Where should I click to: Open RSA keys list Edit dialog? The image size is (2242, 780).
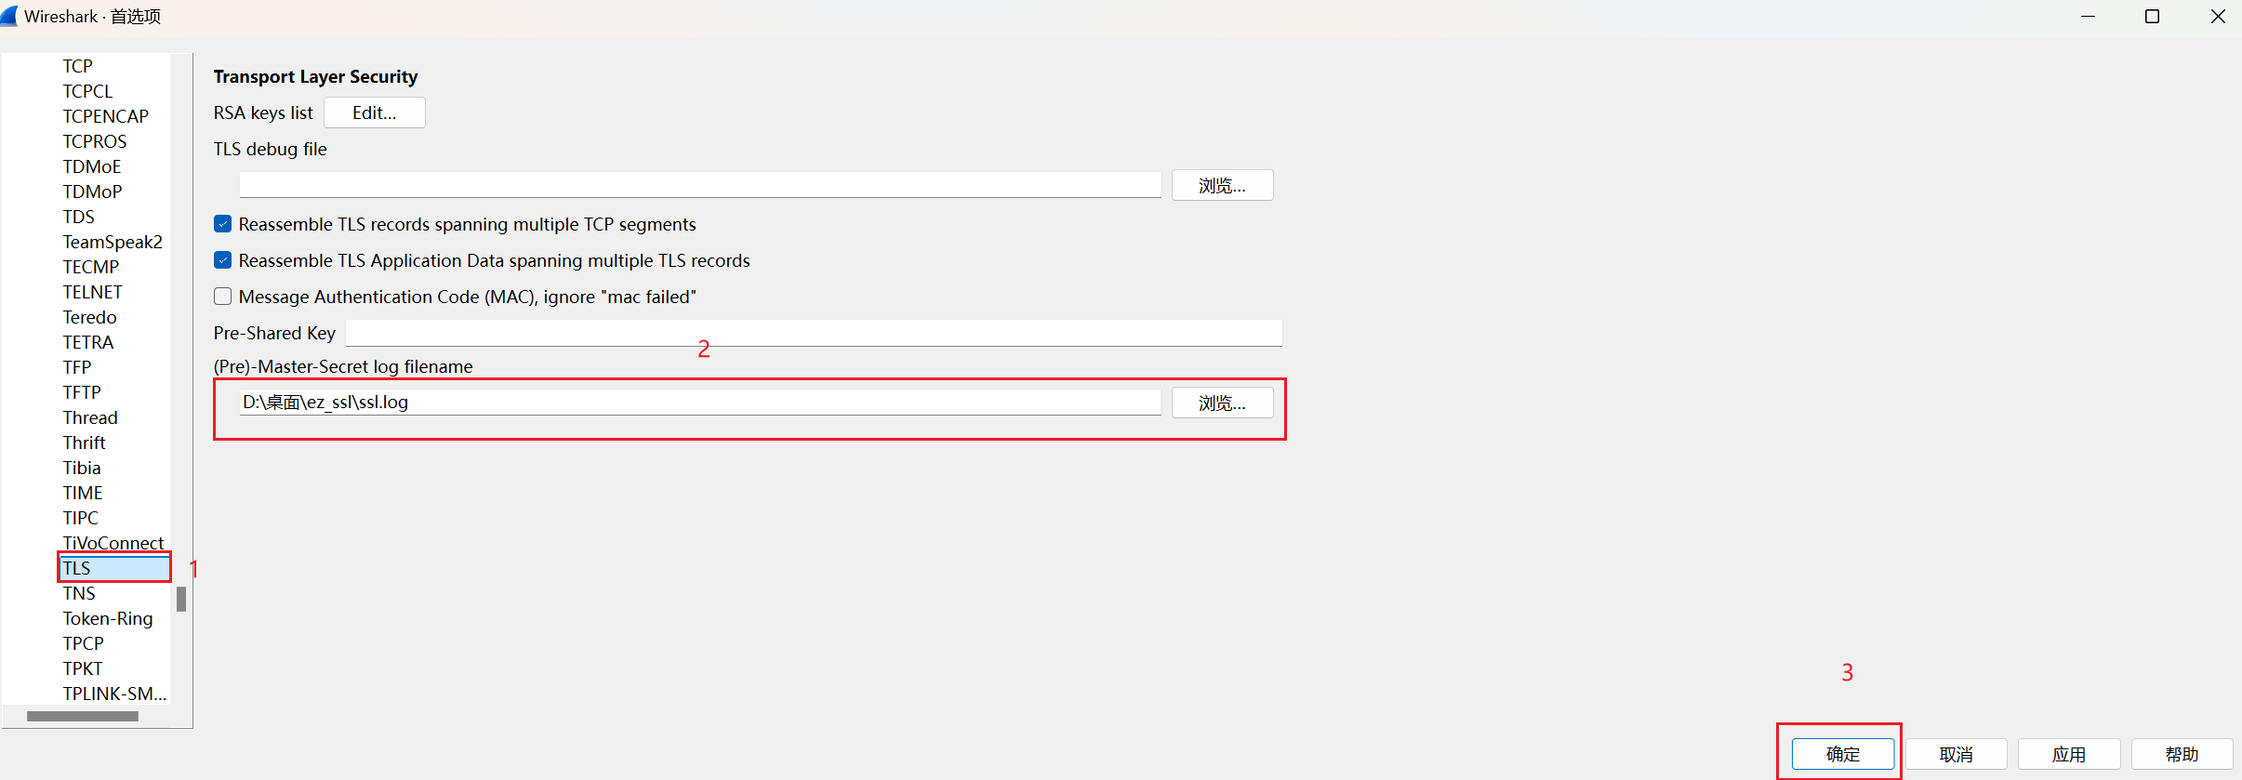click(x=374, y=112)
